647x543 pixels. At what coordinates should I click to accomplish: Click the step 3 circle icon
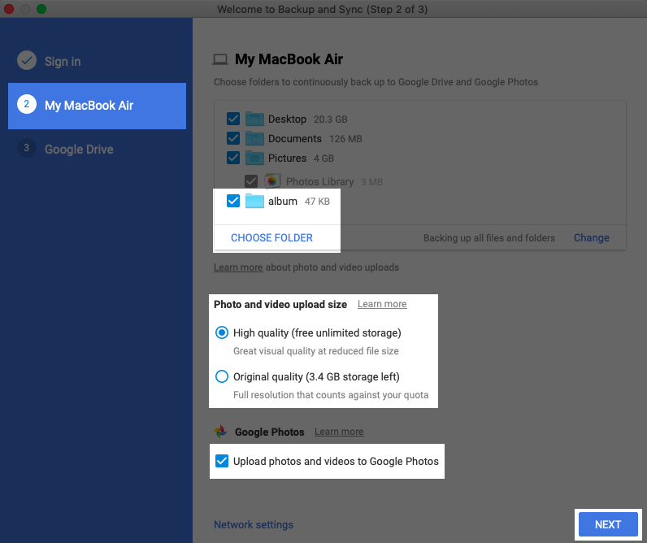click(x=27, y=148)
